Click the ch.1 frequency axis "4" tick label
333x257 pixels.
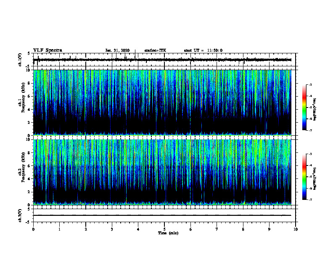pos(29,110)
